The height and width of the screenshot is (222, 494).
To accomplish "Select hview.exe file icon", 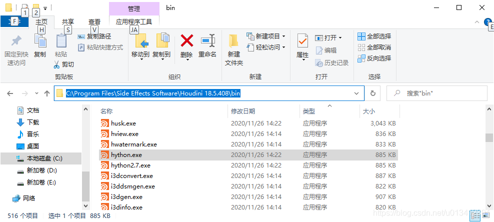I will pos(104,134).
